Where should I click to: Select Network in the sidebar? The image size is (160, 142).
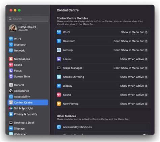[x=28, y=51]
